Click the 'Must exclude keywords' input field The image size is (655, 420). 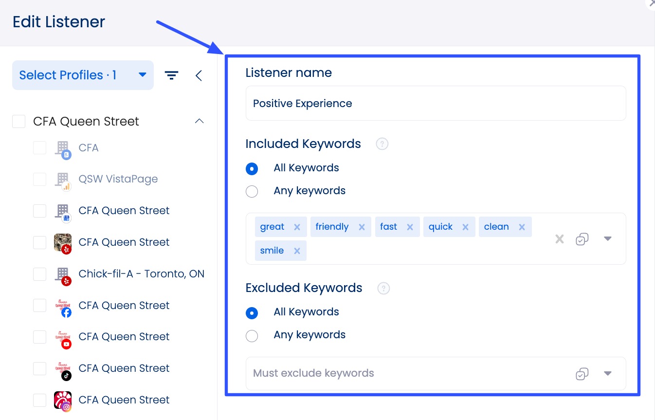click(x=409, y=374)
